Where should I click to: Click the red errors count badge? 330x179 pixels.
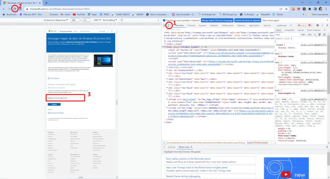302,25
